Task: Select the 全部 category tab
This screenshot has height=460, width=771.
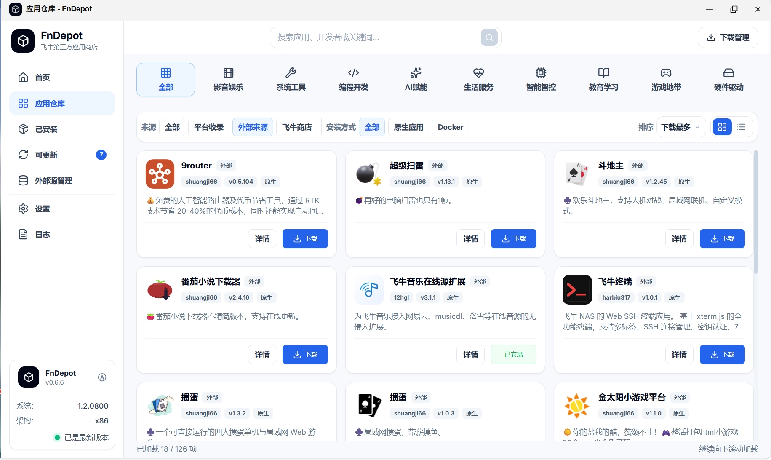Action: pos(165,80)
